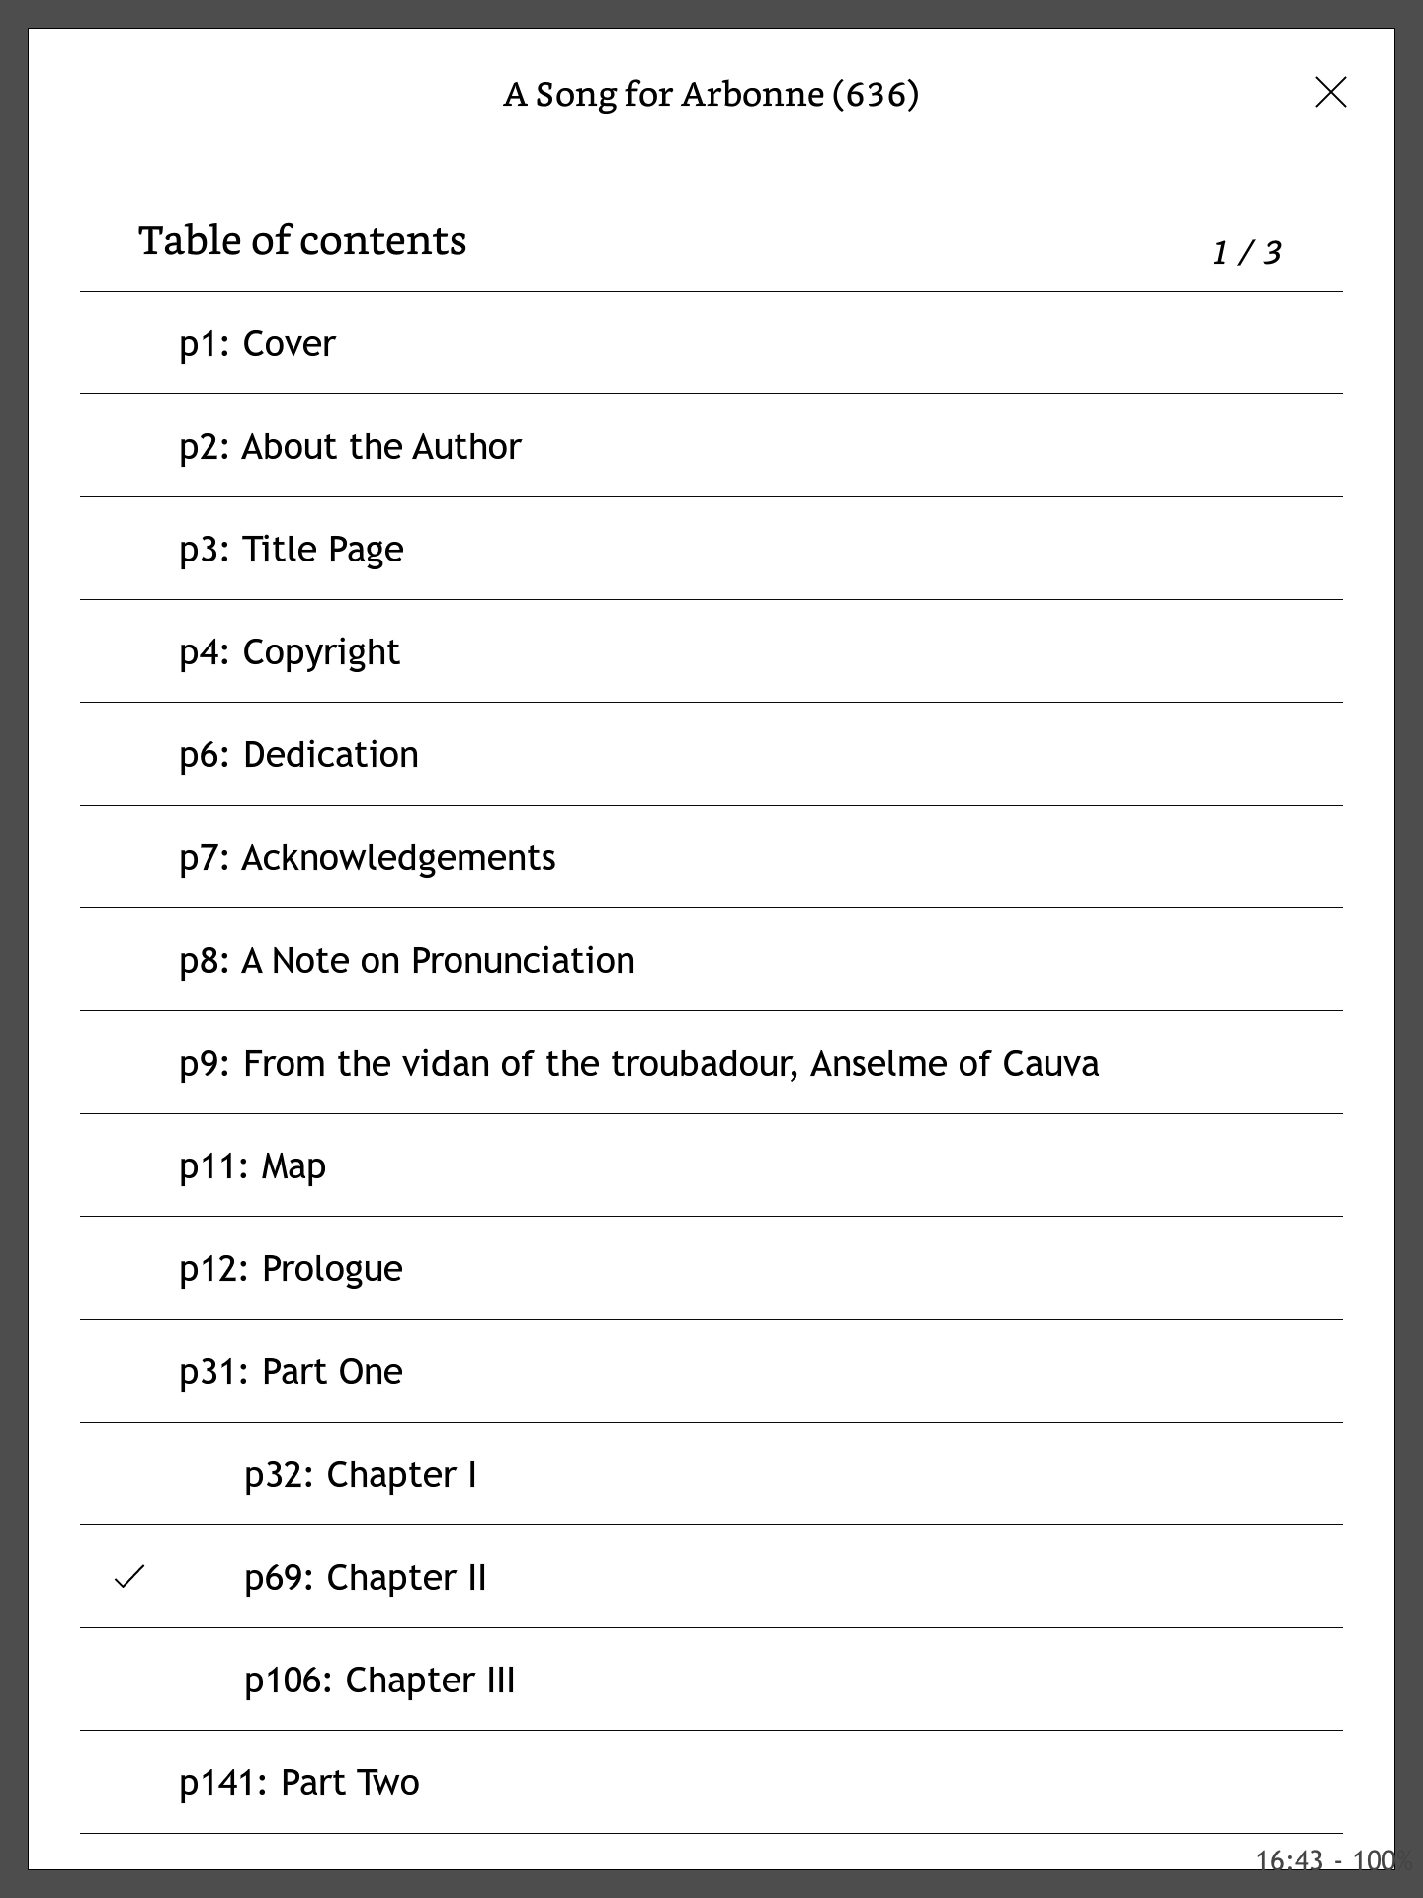Select the Copyright page entry
Screen dimensions: 1423x1898
tap(290, 652)
